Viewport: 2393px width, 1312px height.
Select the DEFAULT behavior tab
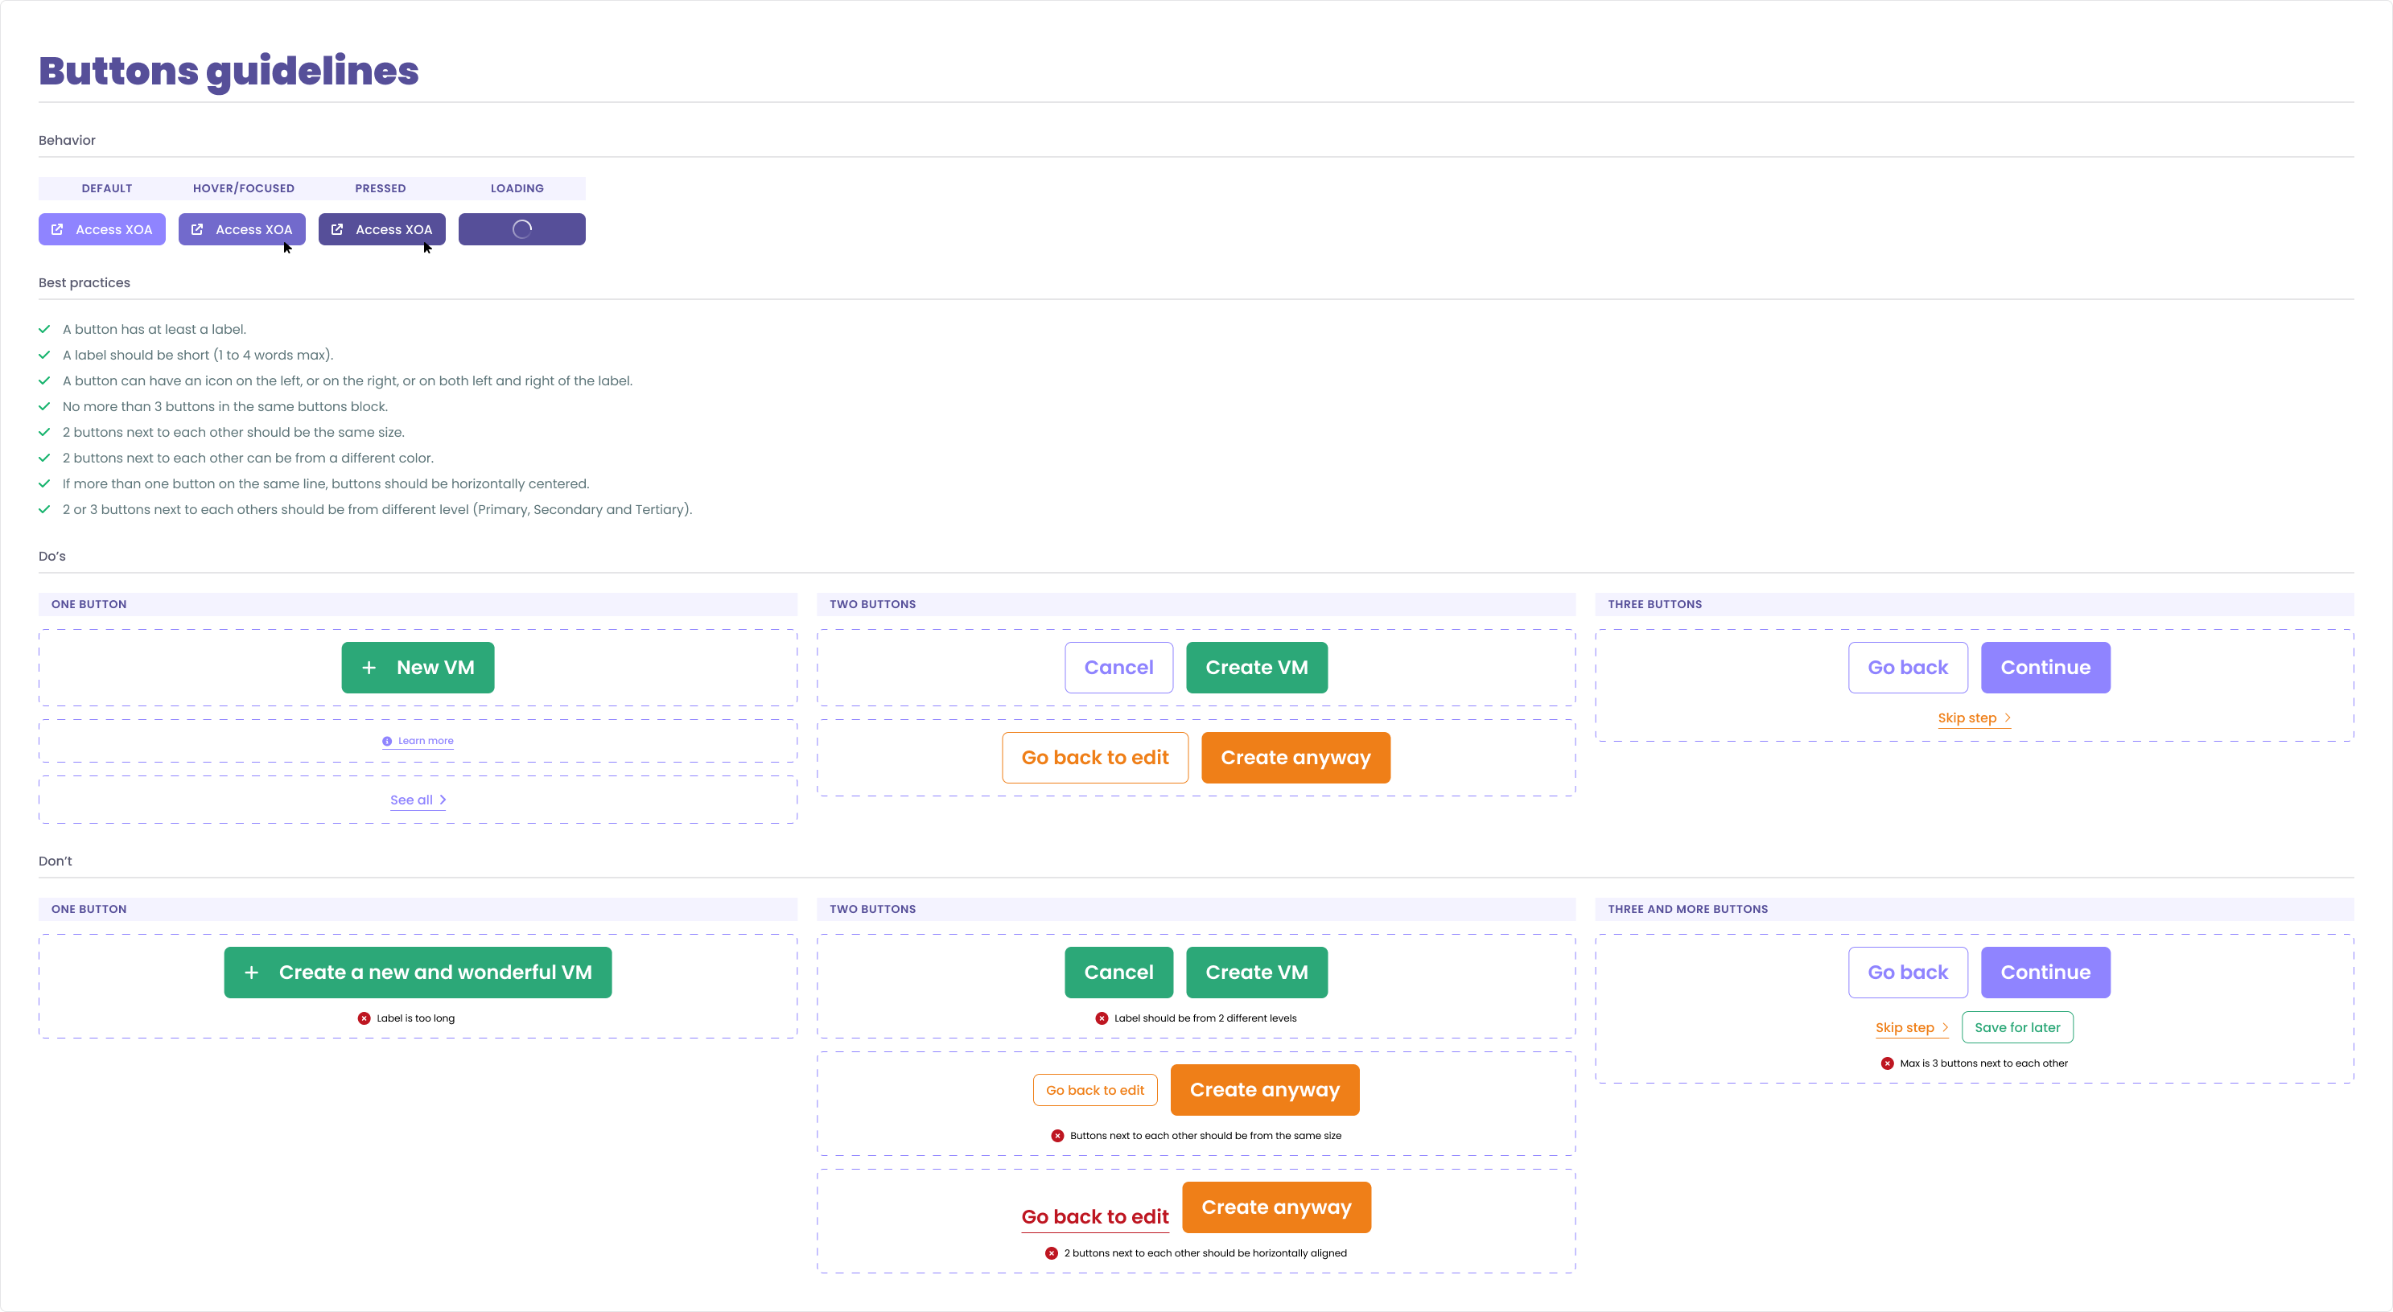tap(104, 187)
